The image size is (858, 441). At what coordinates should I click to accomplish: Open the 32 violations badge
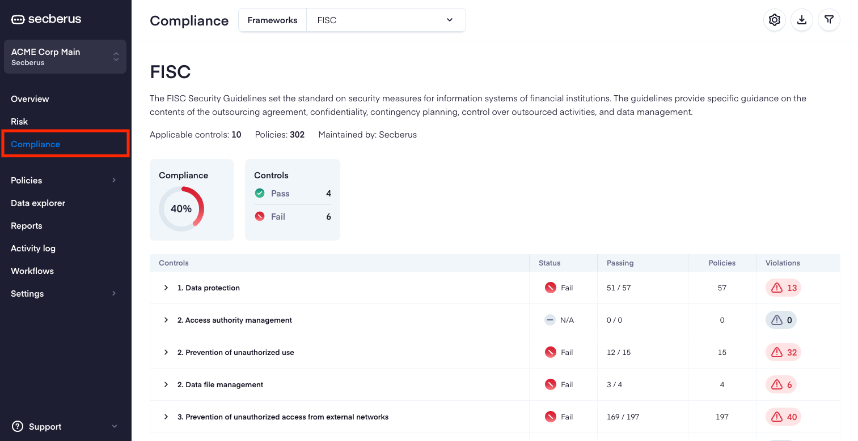(x=784, y=352)
